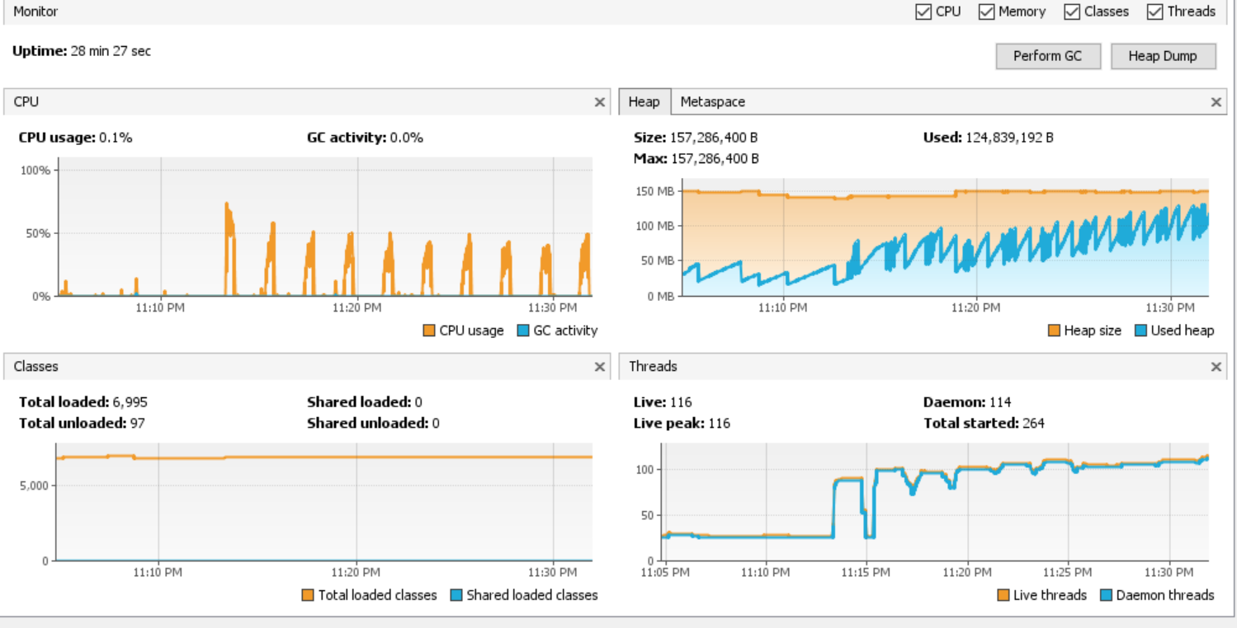This screenshot has width=1237, height=628.
Task: Click the GC activity legend swatch
Action: (522, 330)
